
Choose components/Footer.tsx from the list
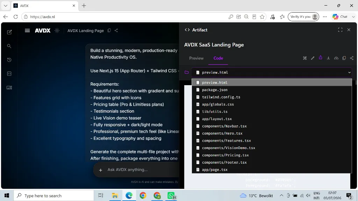(272, 163)
